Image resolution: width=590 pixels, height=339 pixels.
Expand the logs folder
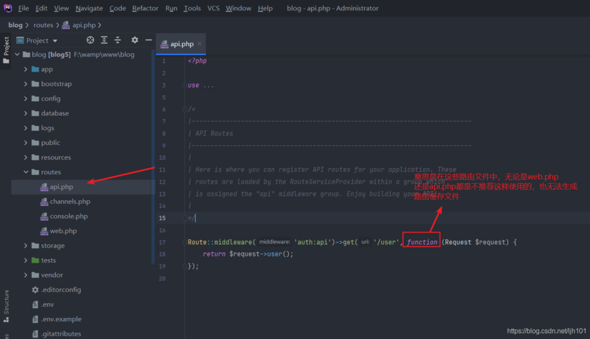coord(26,128)
